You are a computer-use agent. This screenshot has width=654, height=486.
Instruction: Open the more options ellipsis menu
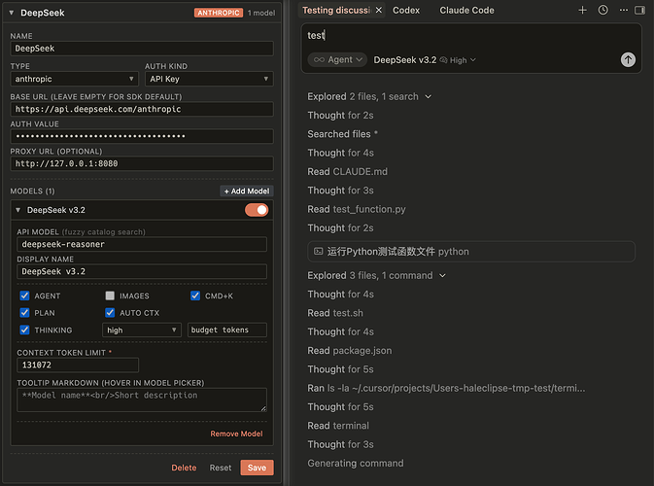tap(624, 10)
